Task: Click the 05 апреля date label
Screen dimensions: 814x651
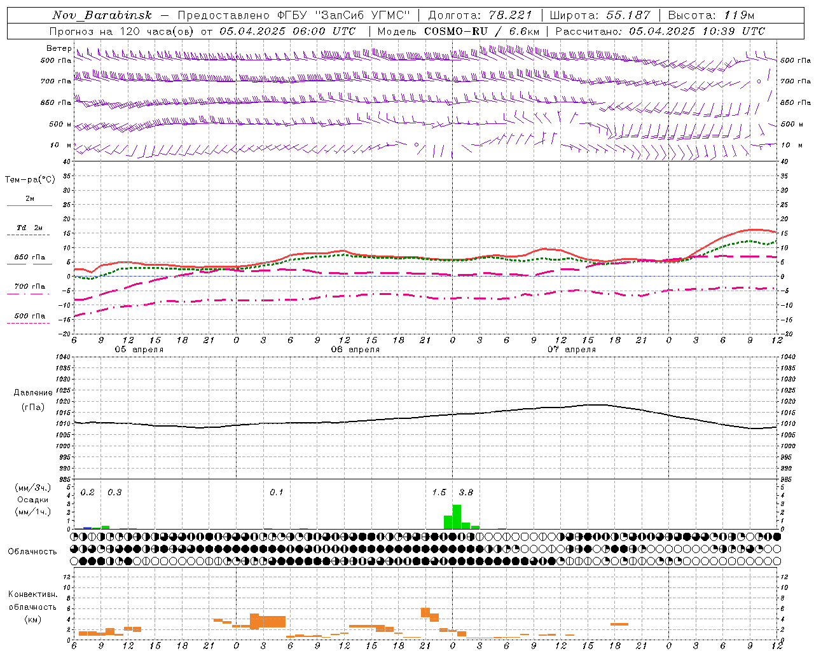Action: 139,350
